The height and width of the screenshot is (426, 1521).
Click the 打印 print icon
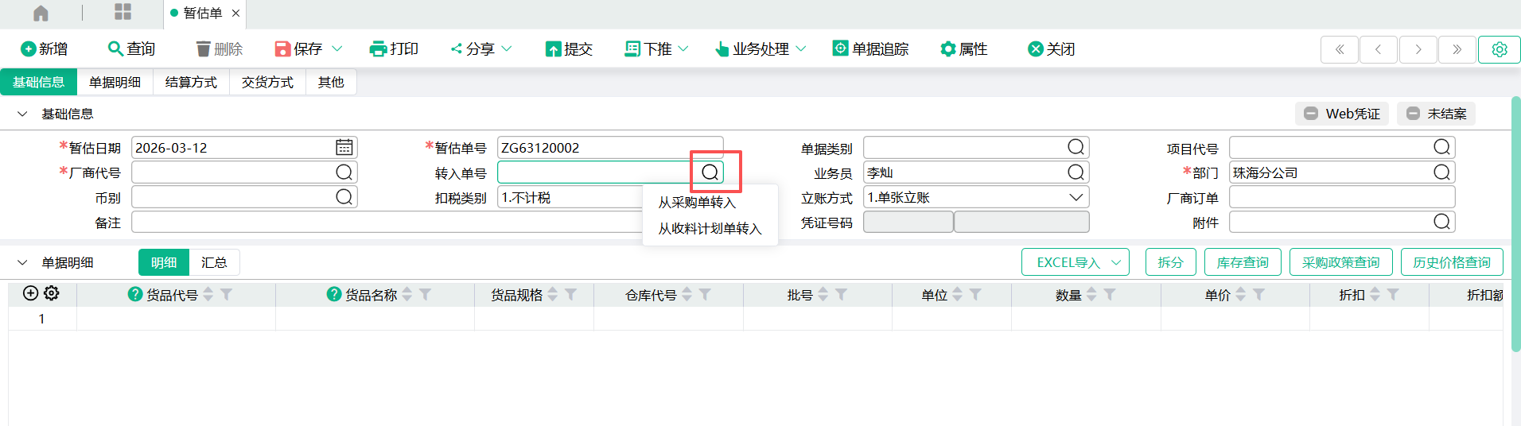(x=378, y=49)
